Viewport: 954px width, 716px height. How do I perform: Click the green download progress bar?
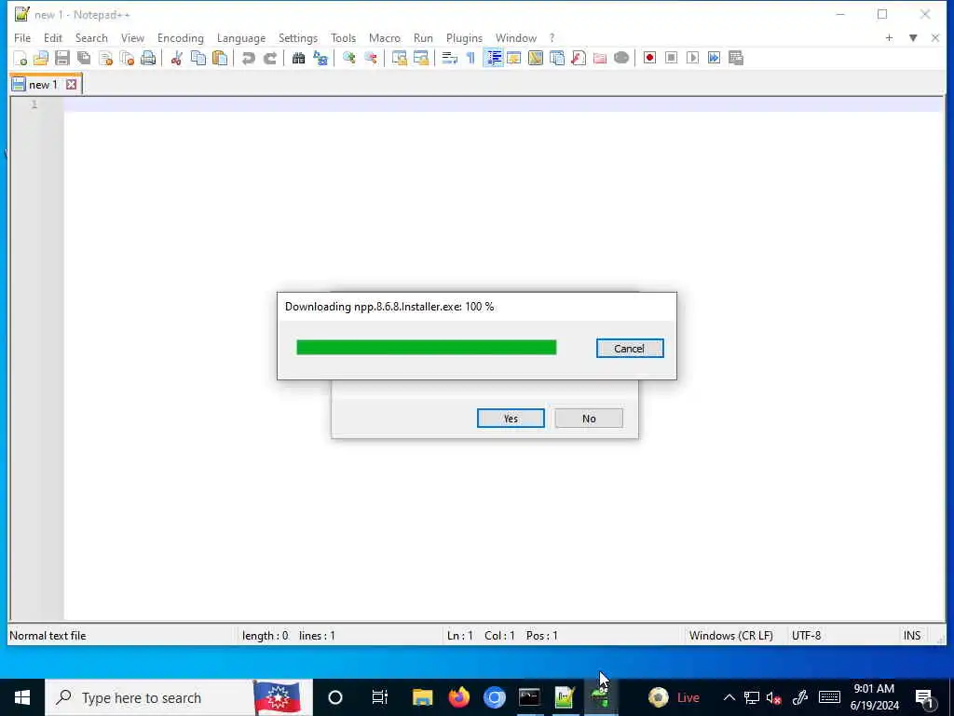click(x=426, y=347)
